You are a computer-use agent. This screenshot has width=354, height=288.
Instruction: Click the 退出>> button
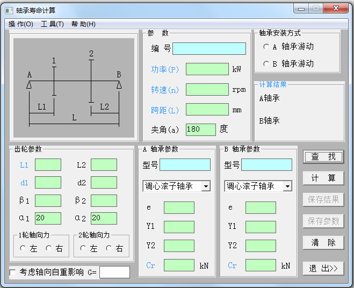323,268
